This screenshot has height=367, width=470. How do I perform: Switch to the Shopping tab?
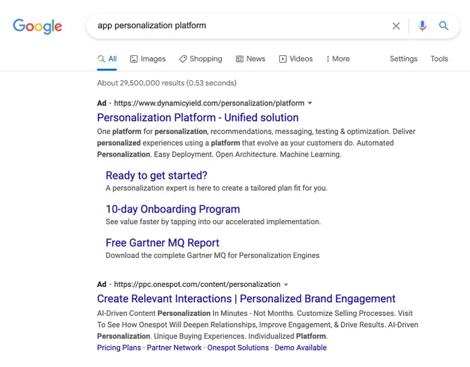click(x=200, y=59)
